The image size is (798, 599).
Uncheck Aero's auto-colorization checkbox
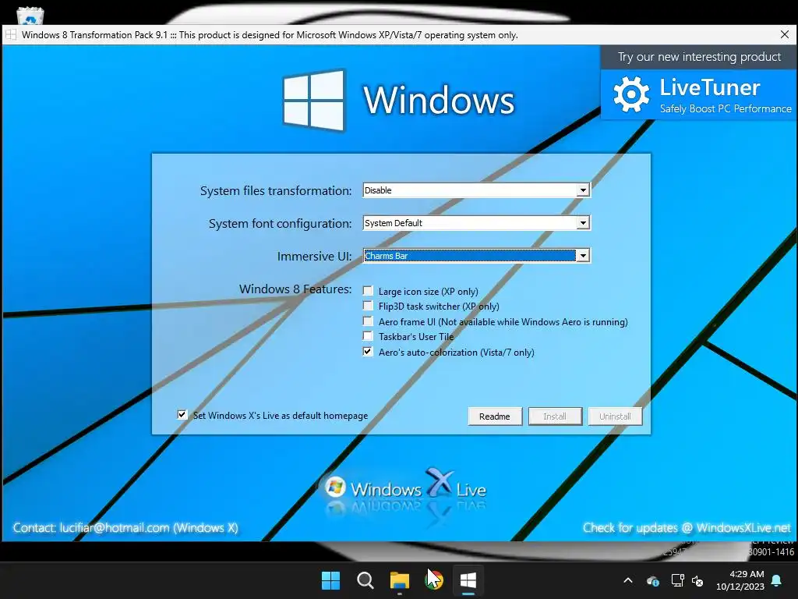(368, 352)
